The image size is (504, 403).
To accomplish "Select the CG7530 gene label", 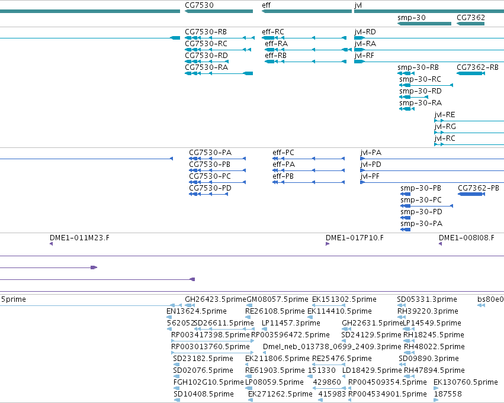I will coord(199,5).
